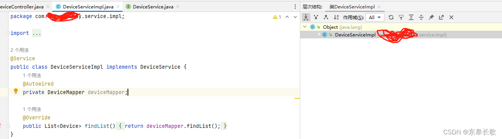502x139 pixels.
Task: Click the yellow intention lightbulb
Action: (16, 91)
